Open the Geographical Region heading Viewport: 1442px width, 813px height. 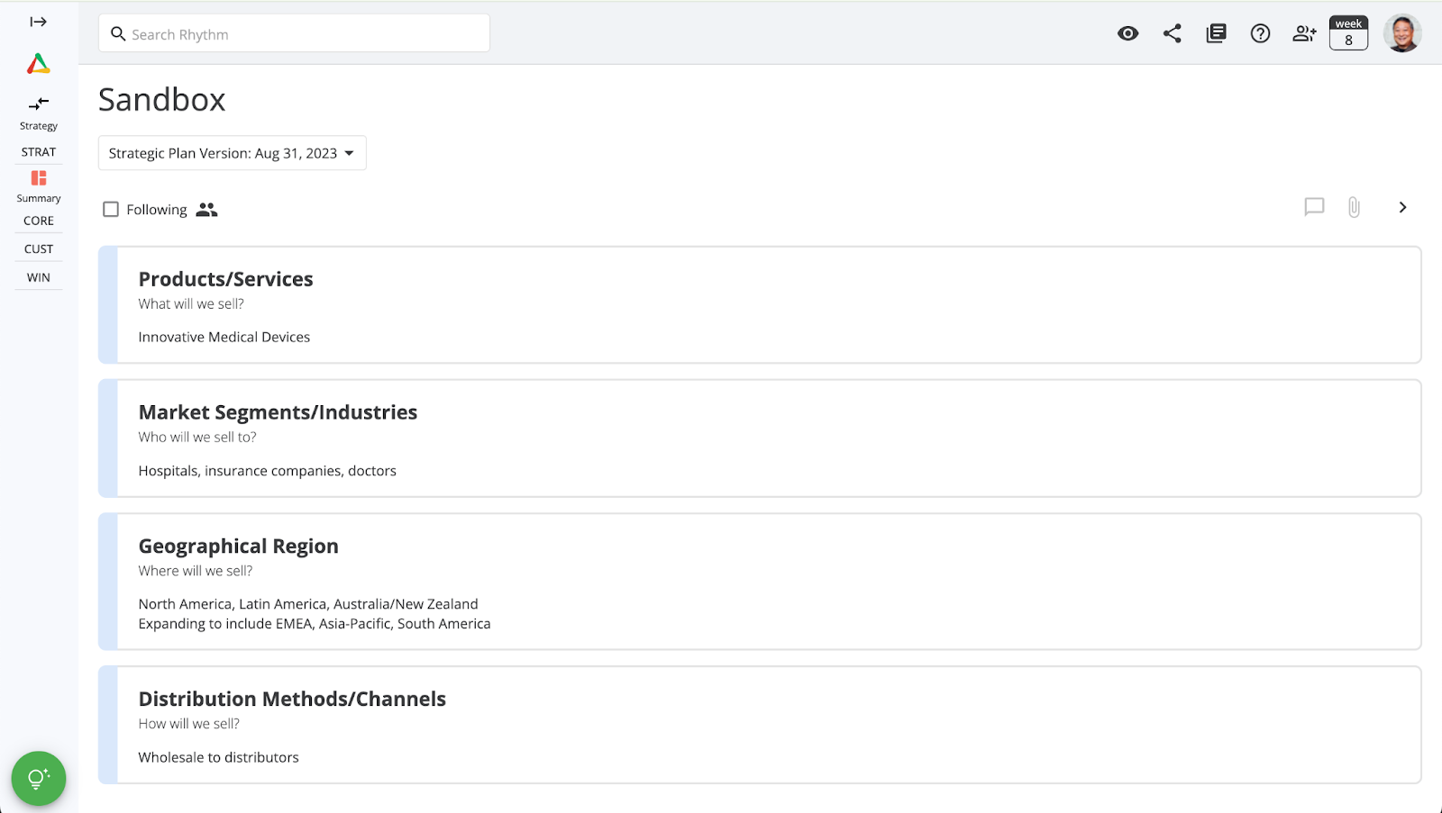[x=238, y=547]
